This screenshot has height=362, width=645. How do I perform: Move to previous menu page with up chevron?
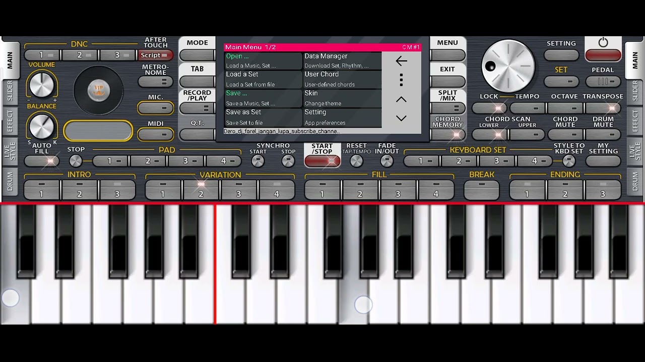tap(401, 100)
